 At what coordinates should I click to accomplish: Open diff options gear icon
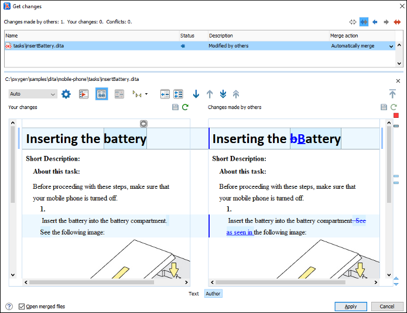[x=66, y=94]
